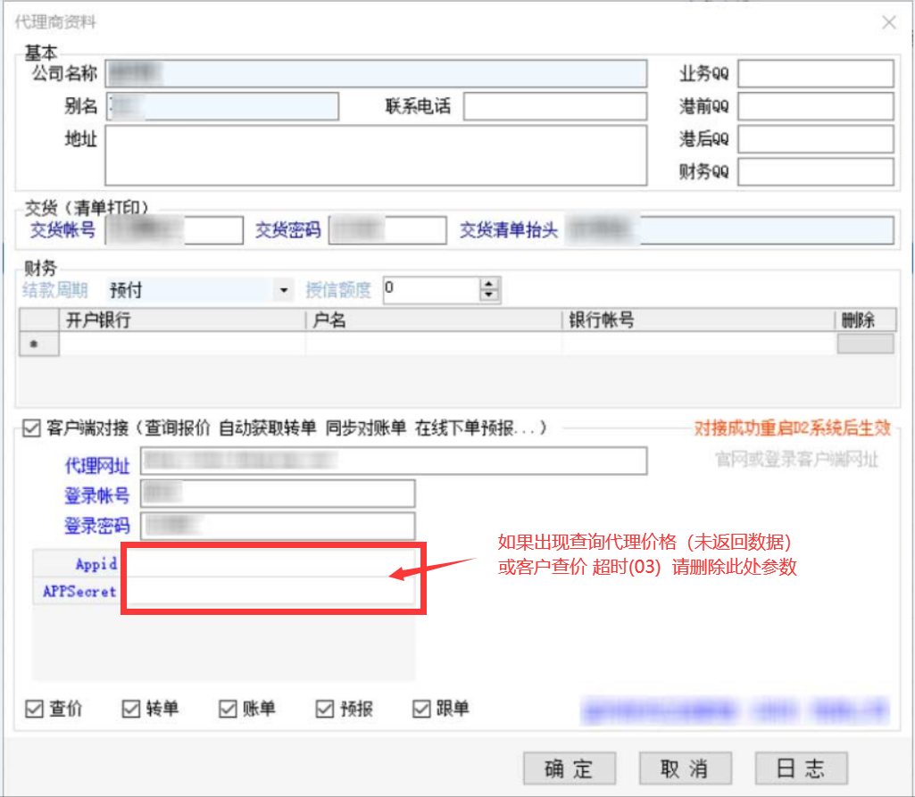
Task: Close the 代理商资料 dialog window
Action: click(x=888, y=23)
